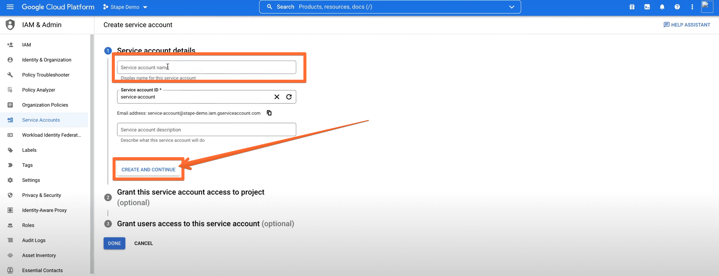Open Identity & Organization page

[47, 60]
